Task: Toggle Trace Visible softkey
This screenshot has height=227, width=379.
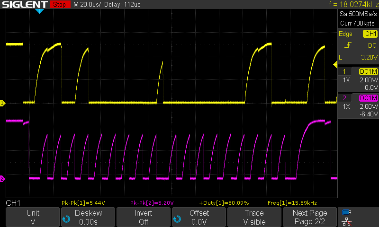Action: point(254,217)
